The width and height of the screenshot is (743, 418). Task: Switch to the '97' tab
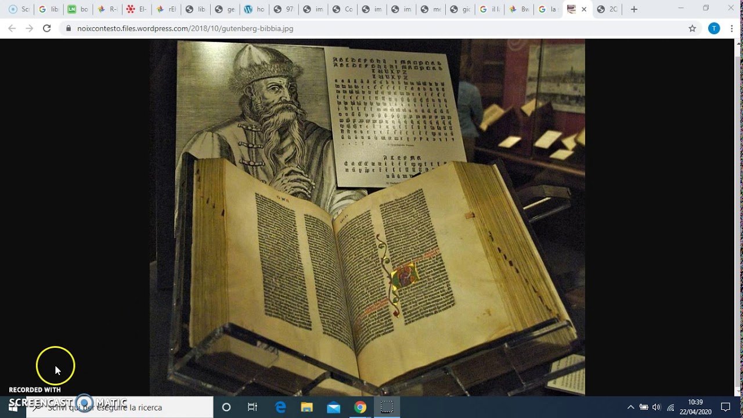tap(283, 9)
